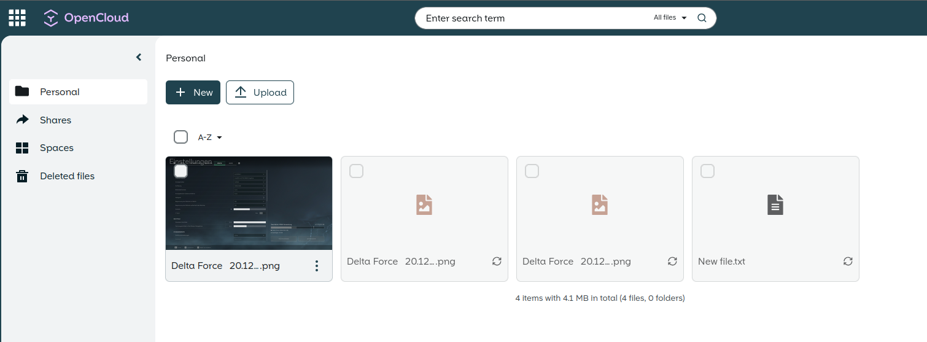Tick checkbox on the third Delta Force card
Image resolution: width=927 pixels, height=342 pixels.
coord(532,171)
